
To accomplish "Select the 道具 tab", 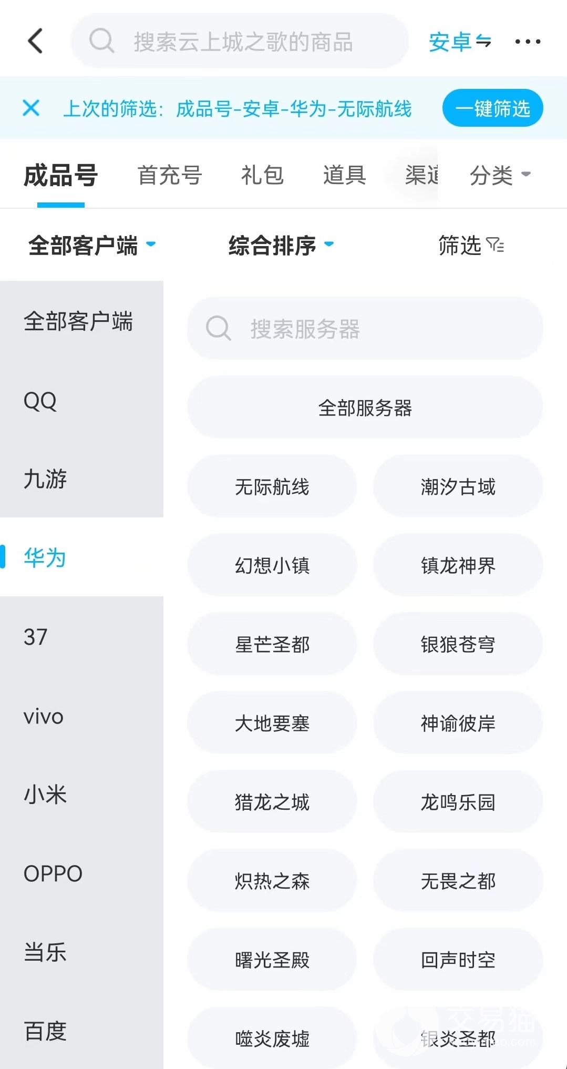I will (344, 175).
